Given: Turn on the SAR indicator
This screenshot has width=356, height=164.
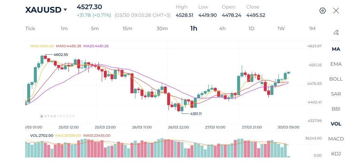Looking at the screenshot, I should pos(336,94).
